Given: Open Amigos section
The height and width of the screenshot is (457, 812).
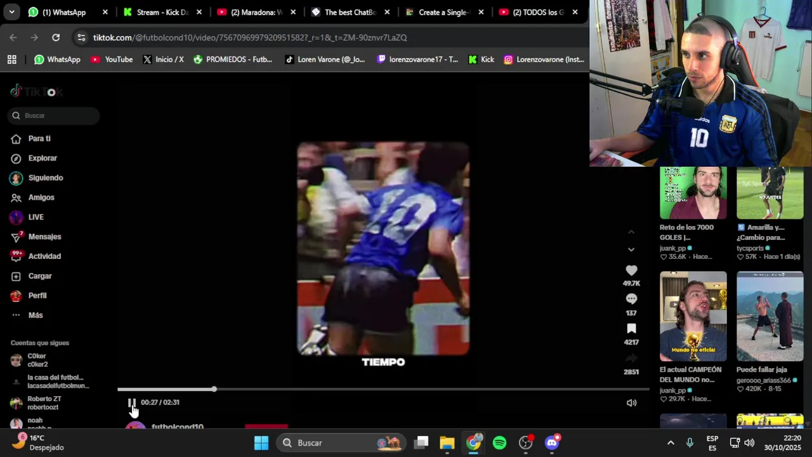Looking at the screenshot, I should pyautogui.click(x=41, y=197).
